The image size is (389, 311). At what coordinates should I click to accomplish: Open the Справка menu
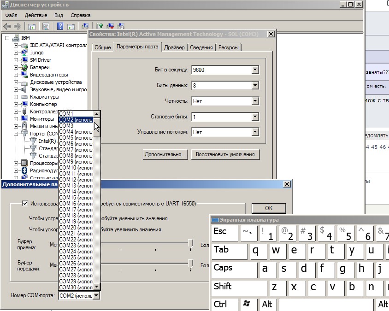(80, 15)
